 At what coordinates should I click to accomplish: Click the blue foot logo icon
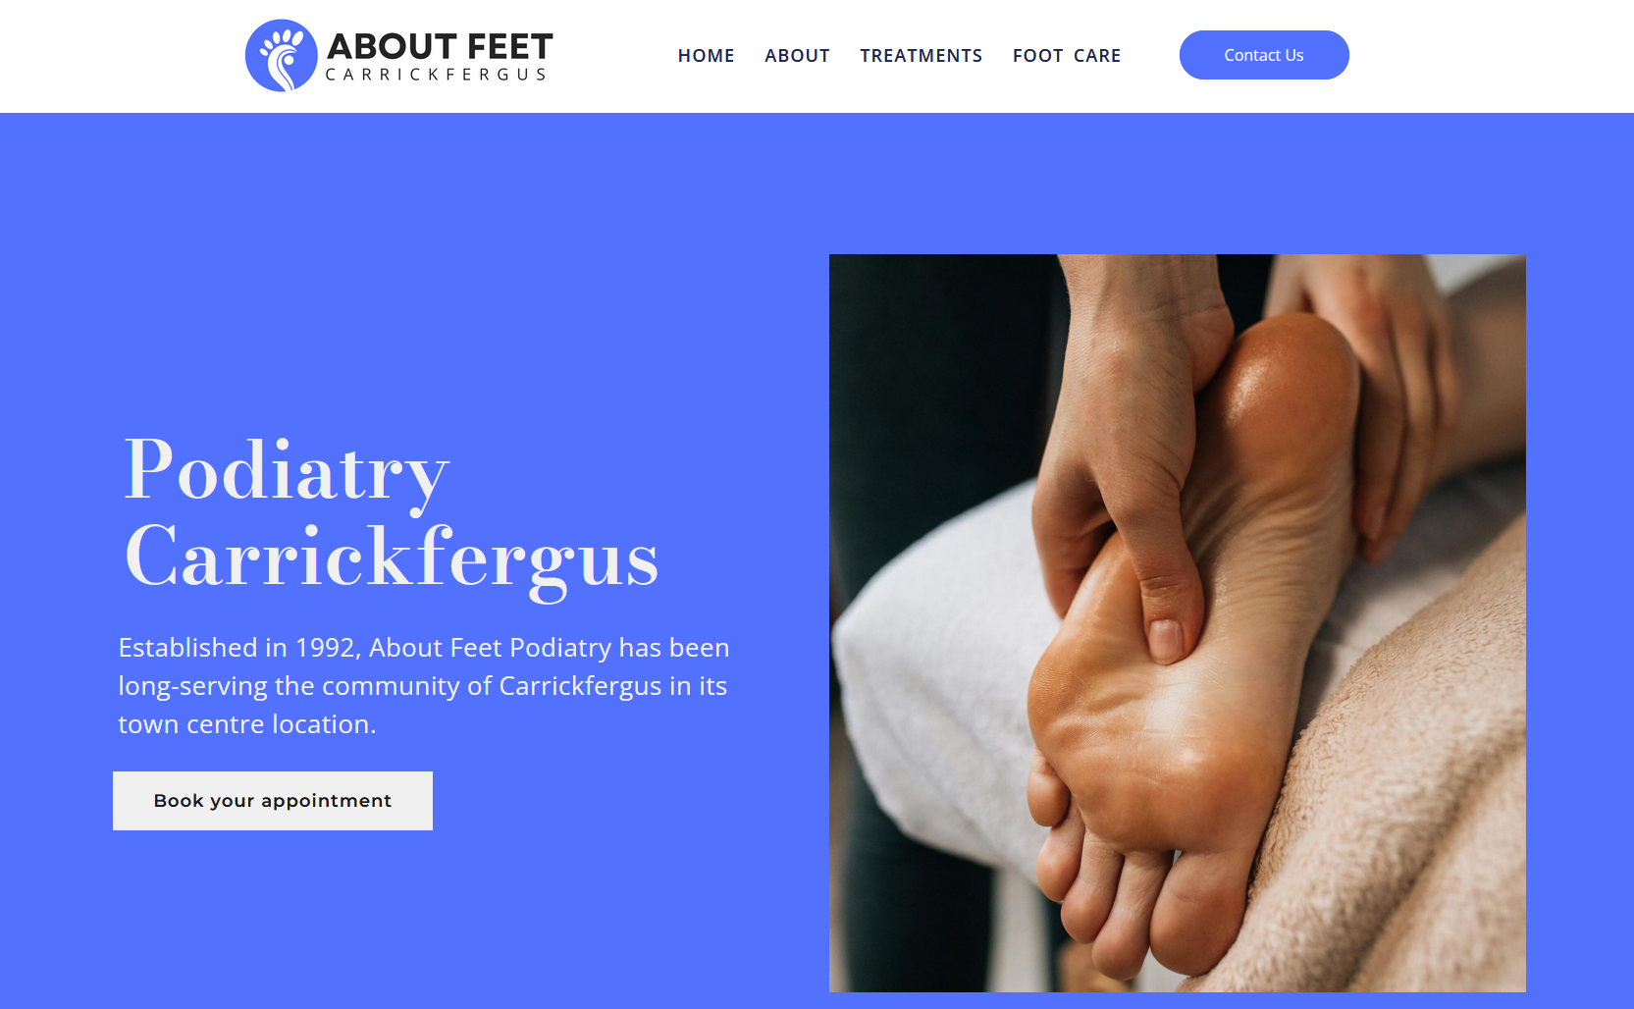(x=282, y=56)
